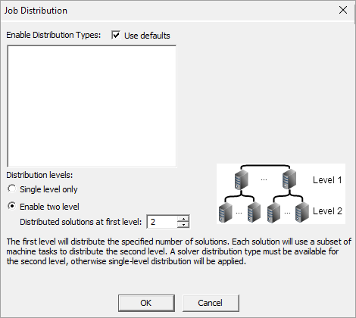Close the Job Distribution dialog

(x=343, y=10)
